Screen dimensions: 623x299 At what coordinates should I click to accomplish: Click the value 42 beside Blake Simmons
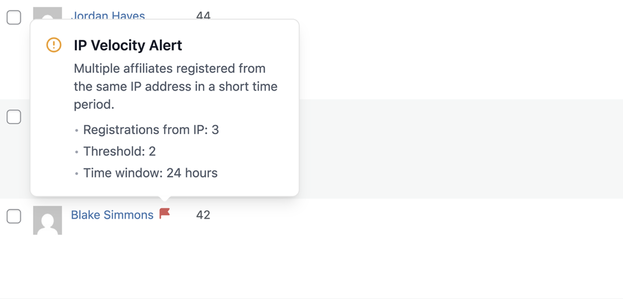coord(203,215)
